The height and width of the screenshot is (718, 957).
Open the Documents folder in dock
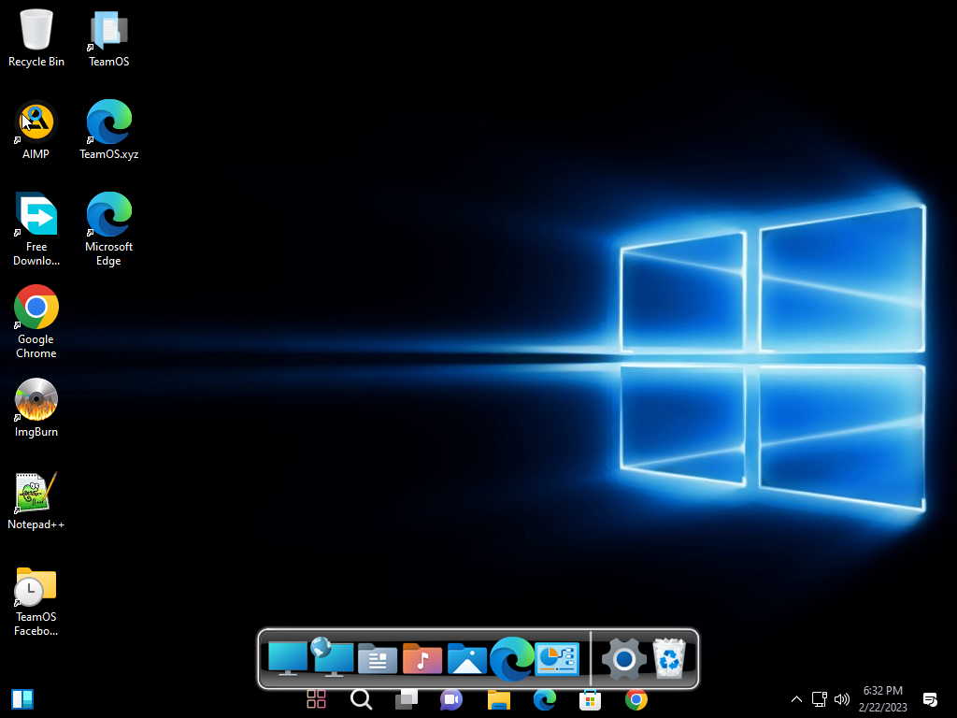378,659
